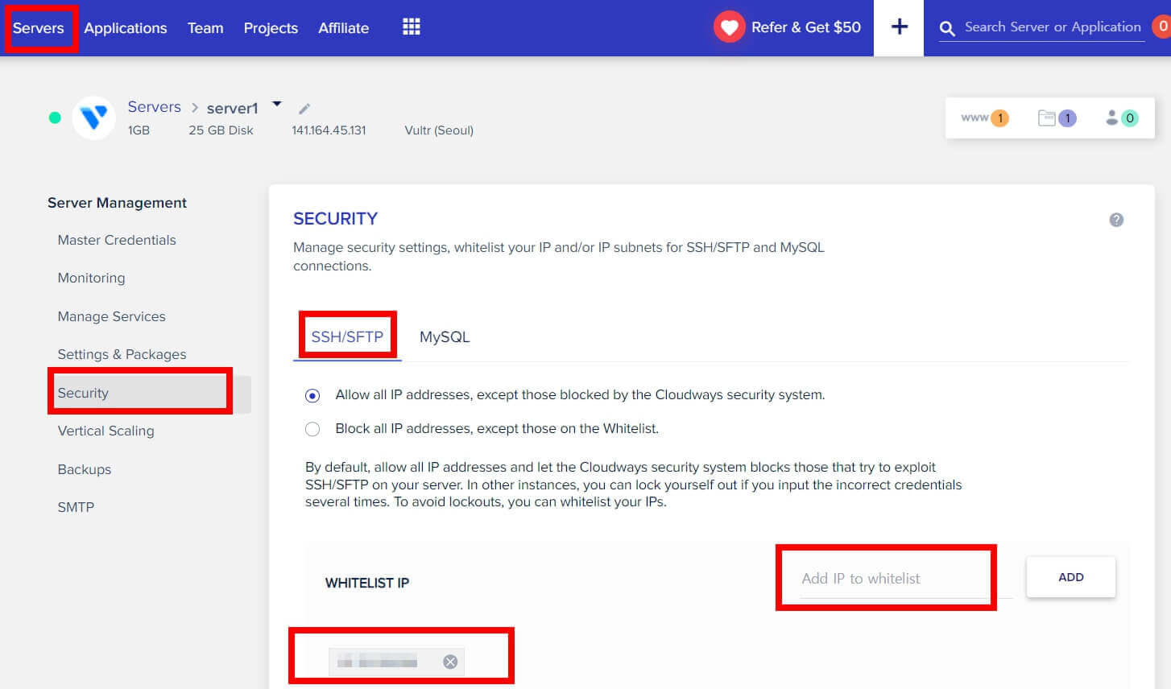Click the server IP 141.164.45.131

[329, 130]
